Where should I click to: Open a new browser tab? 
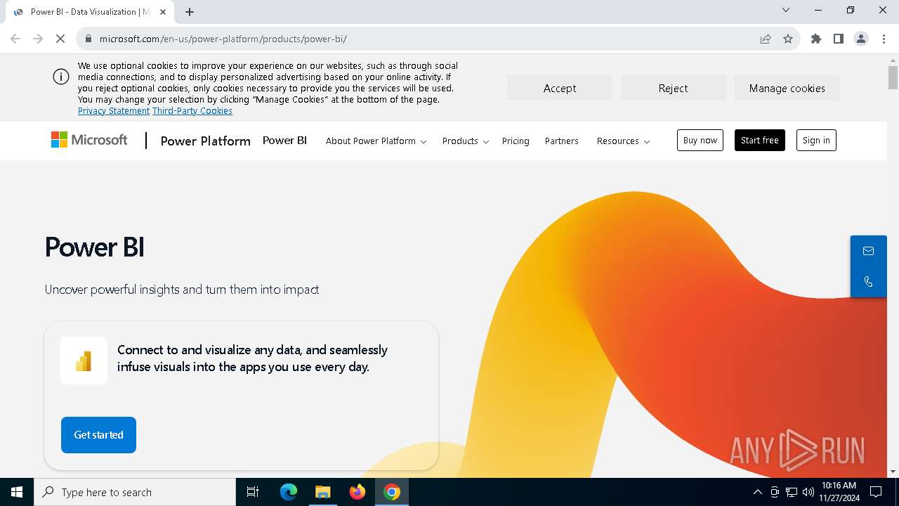(190, 11)
